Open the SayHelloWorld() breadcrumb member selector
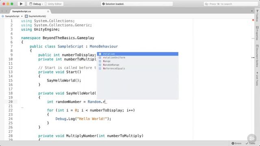This screenshot has width=260, height=146. pos(35,16)
